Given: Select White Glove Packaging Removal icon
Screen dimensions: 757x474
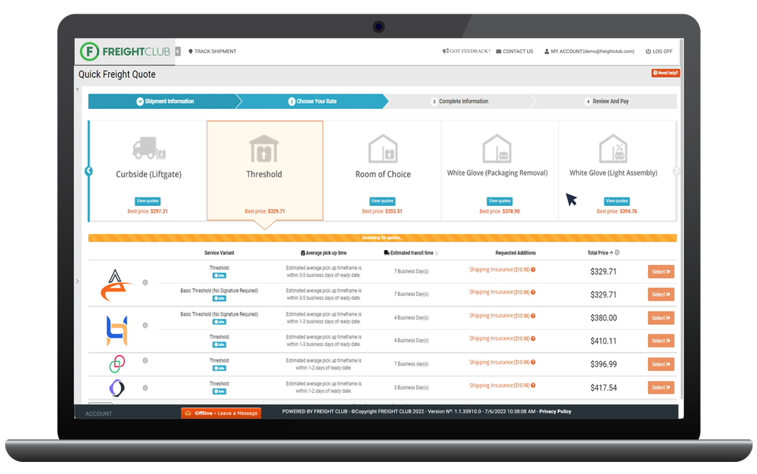Looking at the screenshot, I should 497,148.
